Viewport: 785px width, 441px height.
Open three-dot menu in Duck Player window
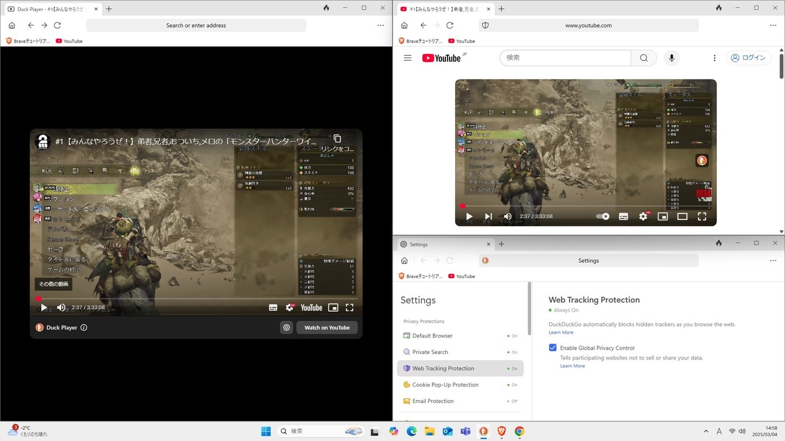click(x=380, y=25)
